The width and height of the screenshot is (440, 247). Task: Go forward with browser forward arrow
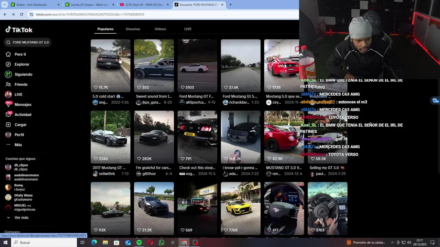point(13,14)
